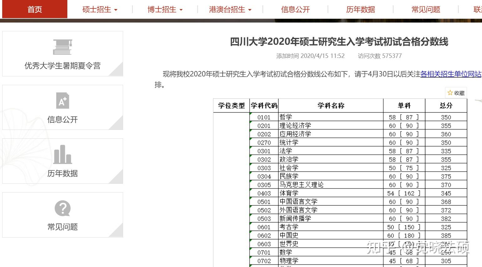Open sidebar 信息公开 card link
This screenshot has width=482, height=267.
click(x=63, y=120)
